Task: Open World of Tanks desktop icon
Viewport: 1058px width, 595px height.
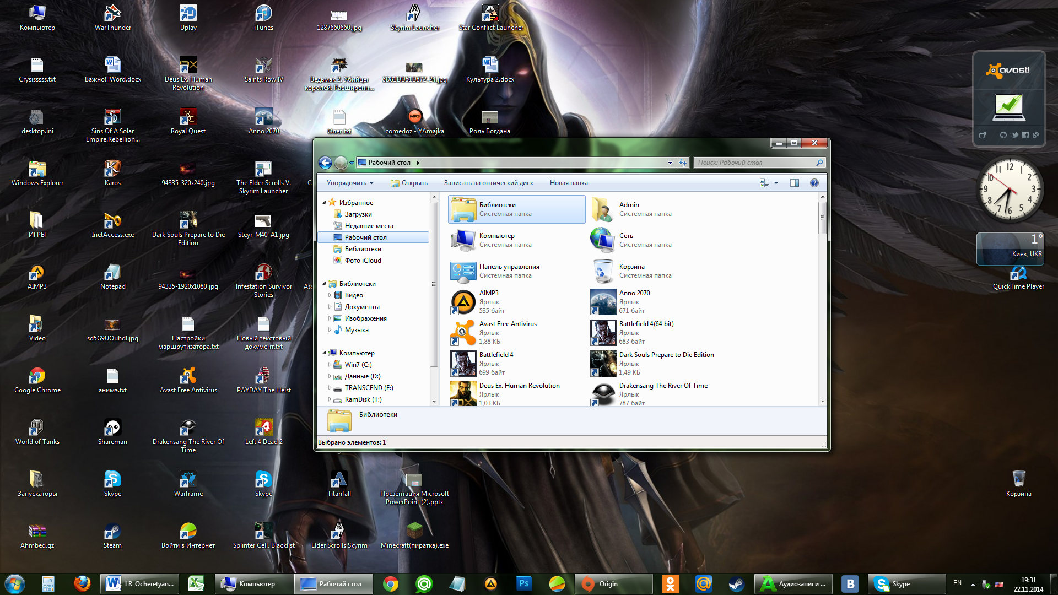Action: (x=37, y=432)
